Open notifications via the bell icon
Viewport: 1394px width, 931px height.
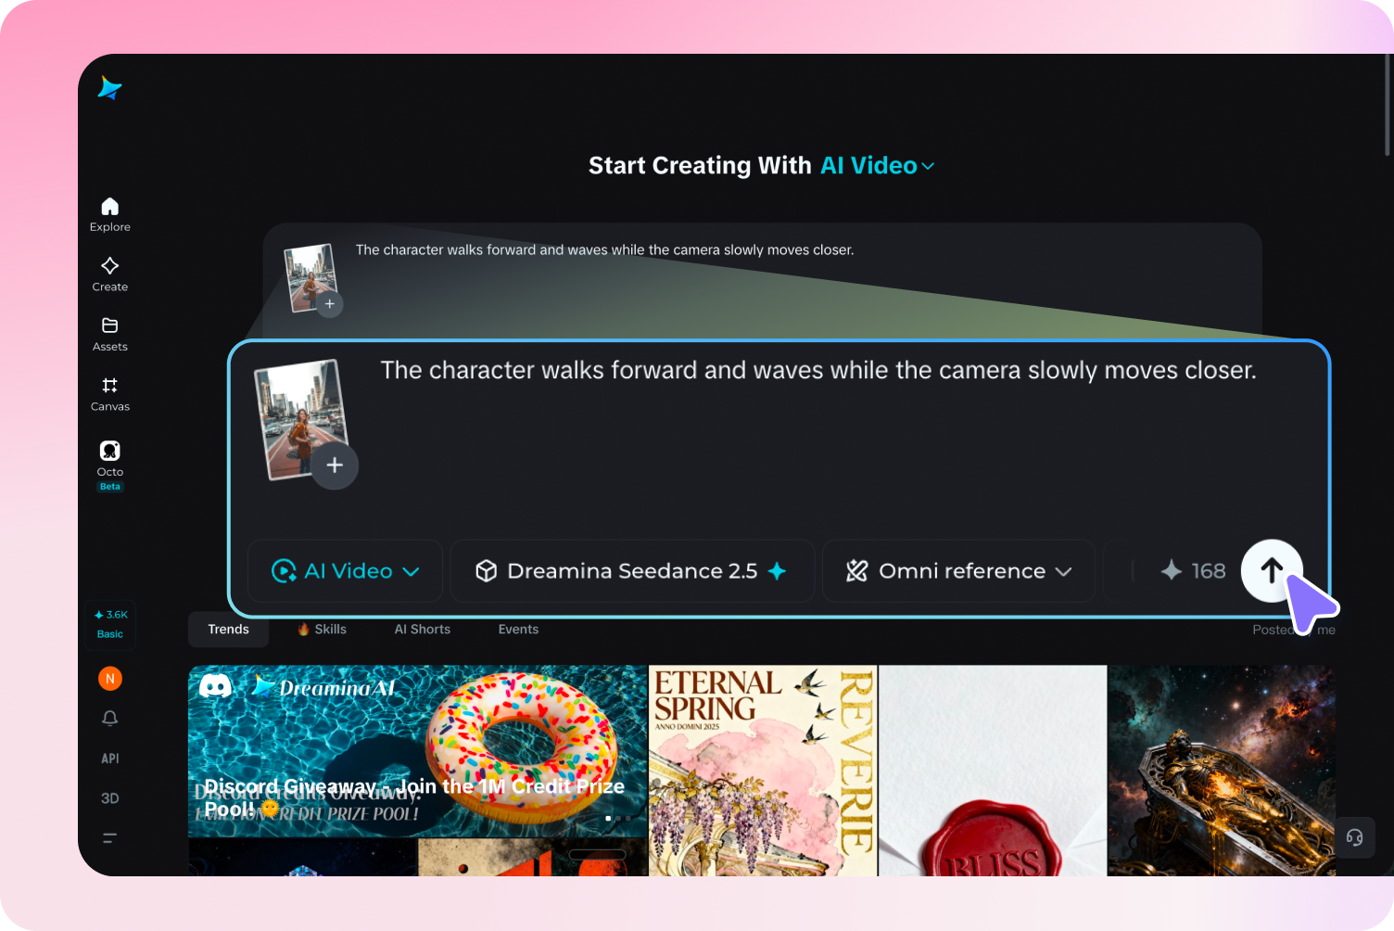(x=110, y=718)
